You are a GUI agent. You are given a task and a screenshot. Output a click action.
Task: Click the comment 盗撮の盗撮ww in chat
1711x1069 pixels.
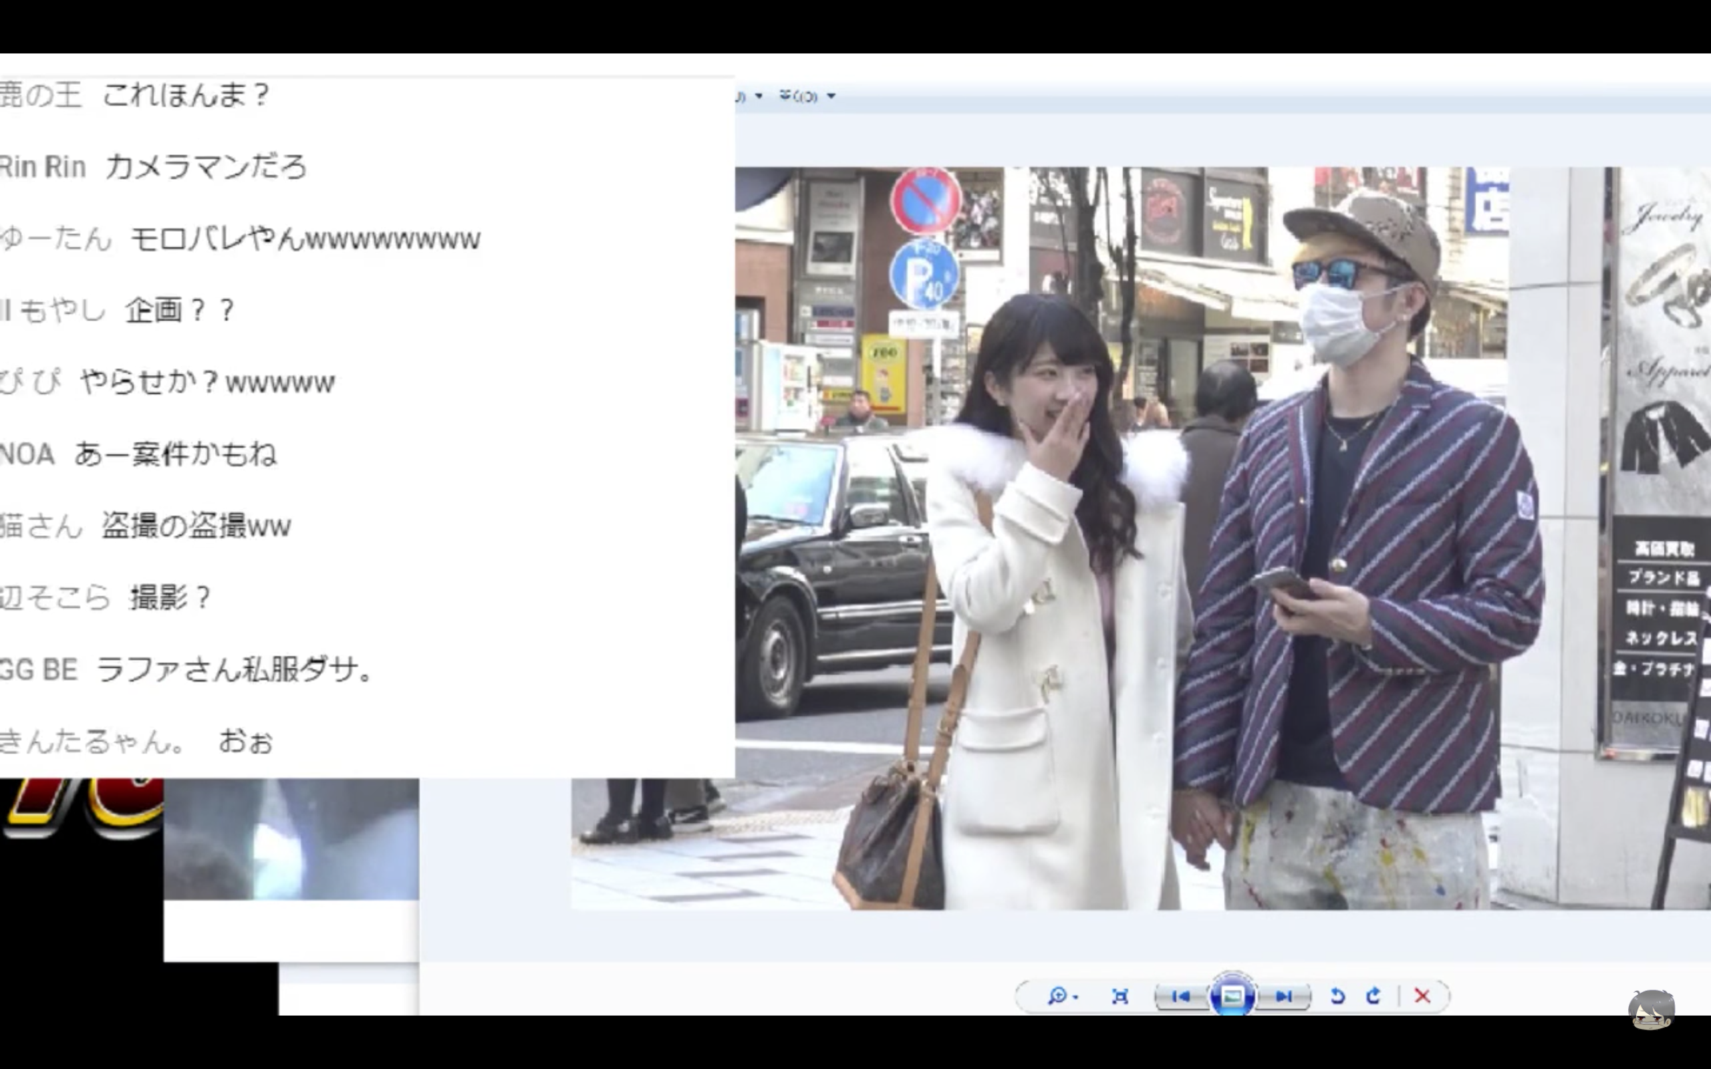tap(194, 524)
